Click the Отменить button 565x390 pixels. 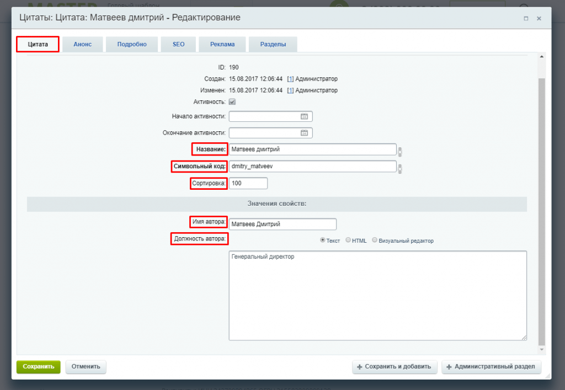pos(86,366)
